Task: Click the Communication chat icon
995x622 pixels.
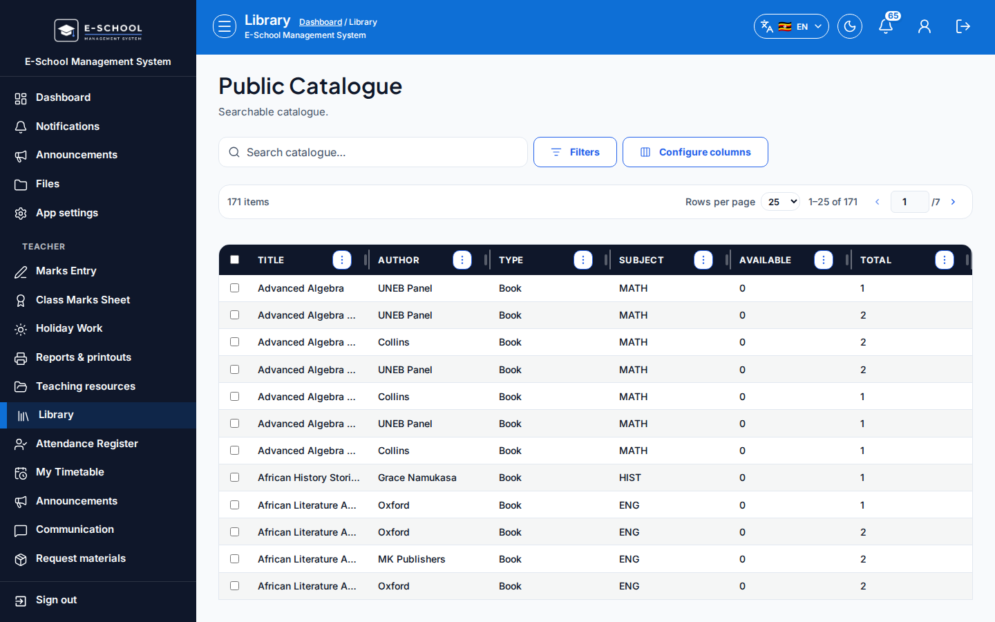Action: 21,530
